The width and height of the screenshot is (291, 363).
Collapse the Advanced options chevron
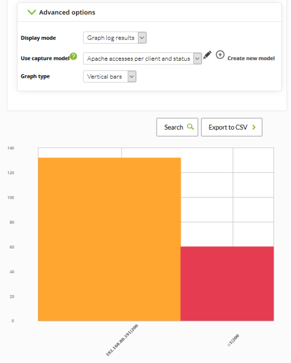pos(32,12)
